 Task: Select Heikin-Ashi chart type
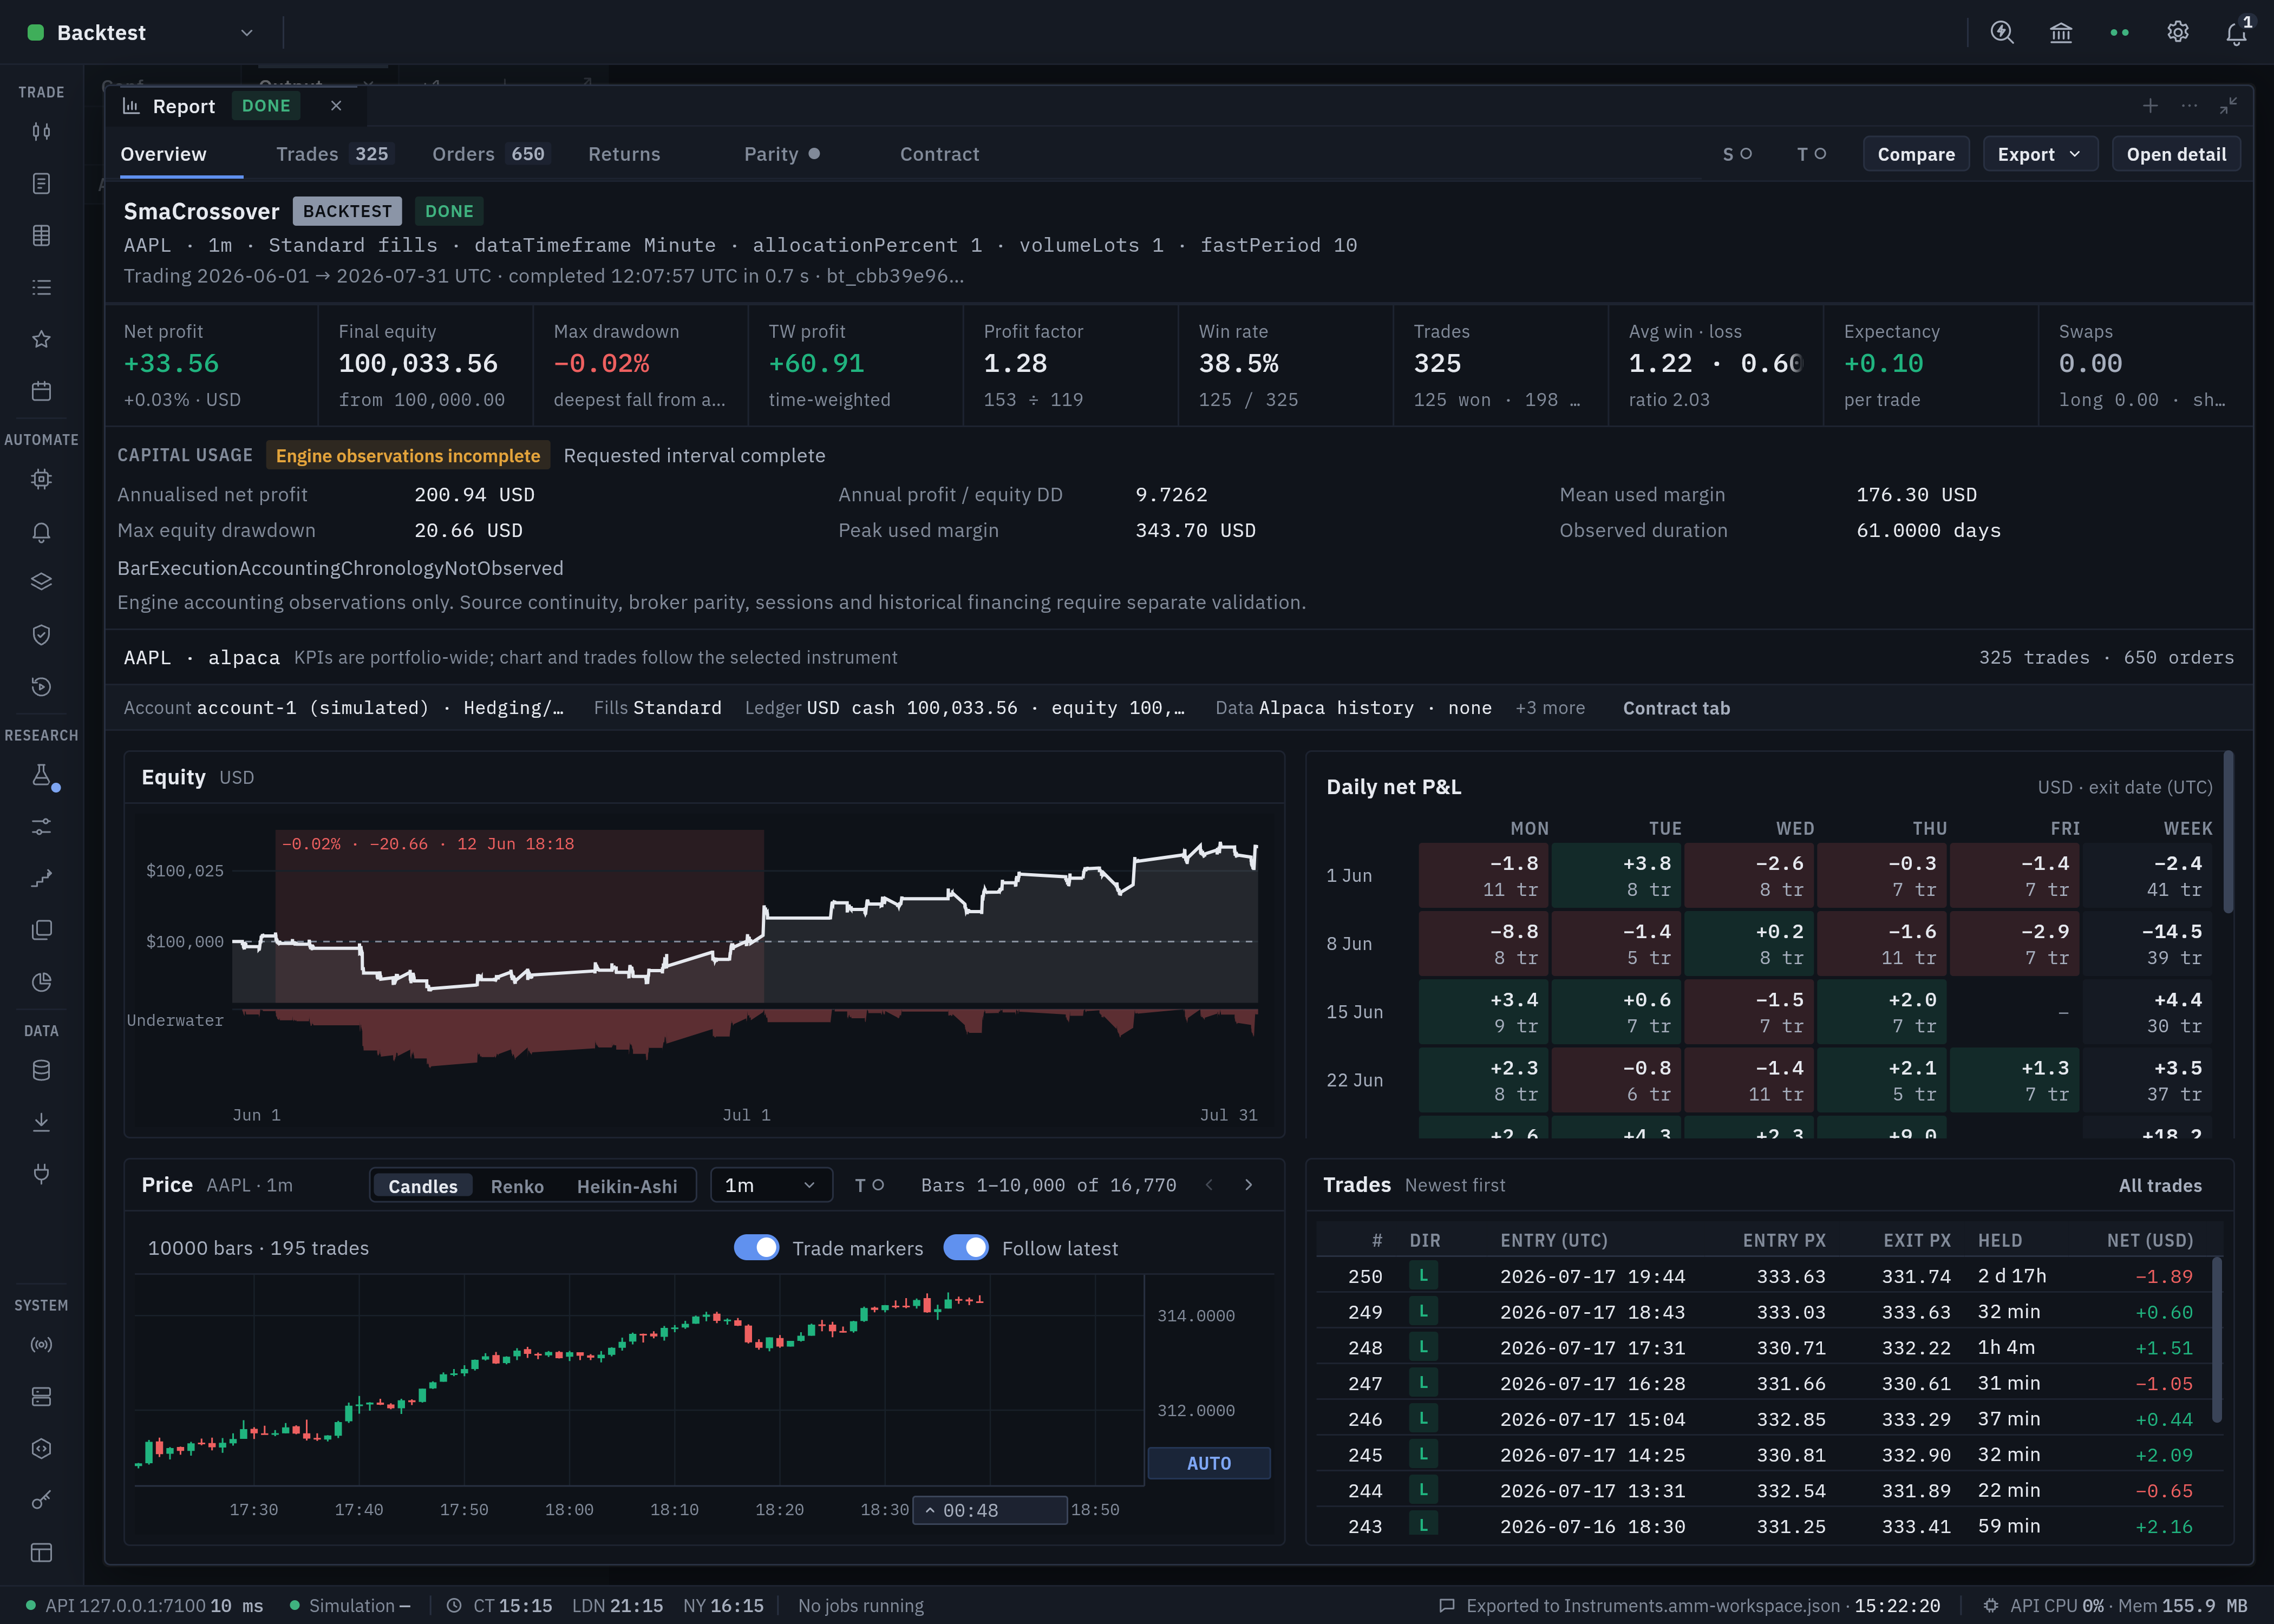tap(627, 1186)
